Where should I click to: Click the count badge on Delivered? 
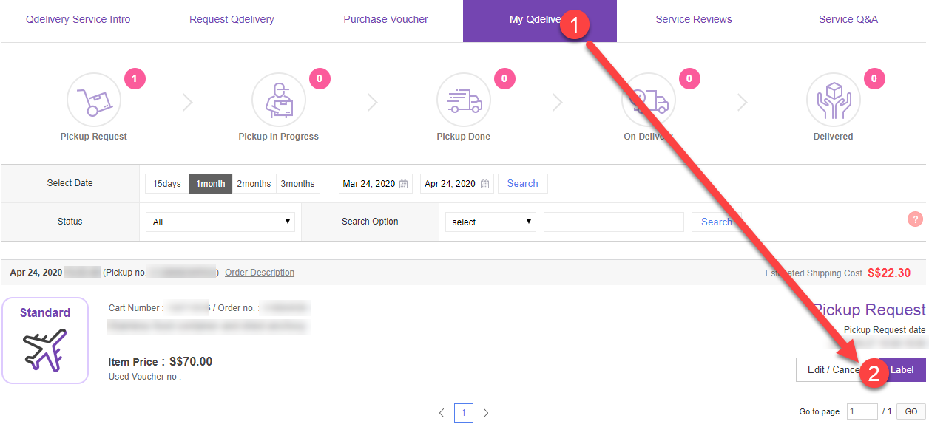pos(874,78)
